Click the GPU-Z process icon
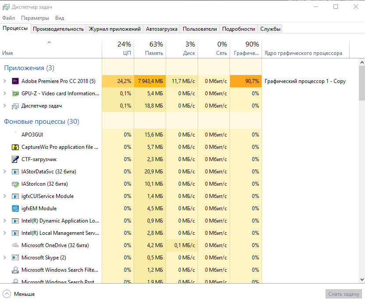Viewport: 365px width, 302px height. point(15,93)
